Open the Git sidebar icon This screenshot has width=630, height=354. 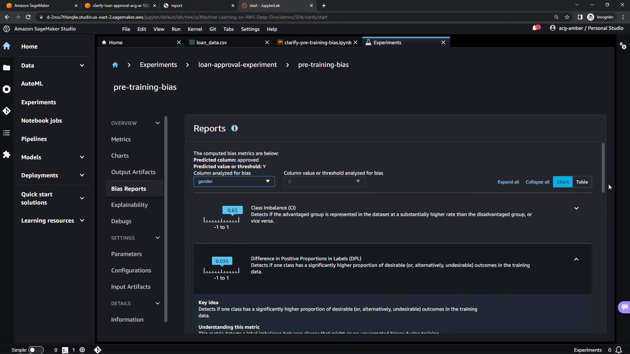(x=7, y=111)
